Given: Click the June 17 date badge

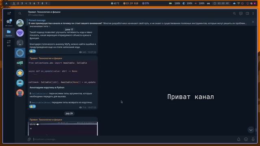Looking at the screenshot, I should coord(69,29).
